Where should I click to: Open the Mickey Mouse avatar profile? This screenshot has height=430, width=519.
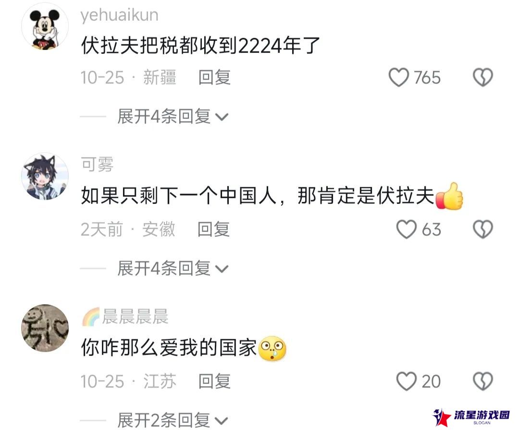click(45, 26)
